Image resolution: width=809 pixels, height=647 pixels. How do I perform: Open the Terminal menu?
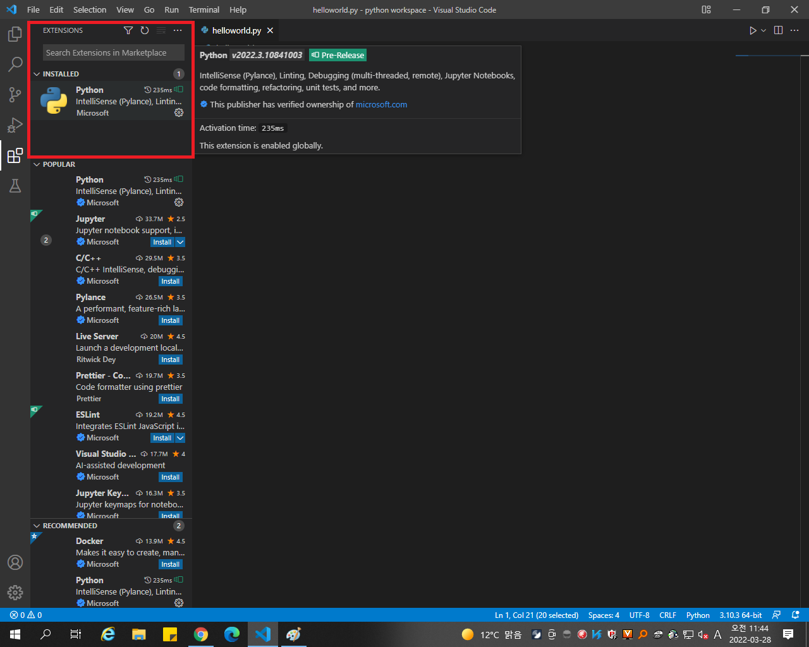click(204, 9)
